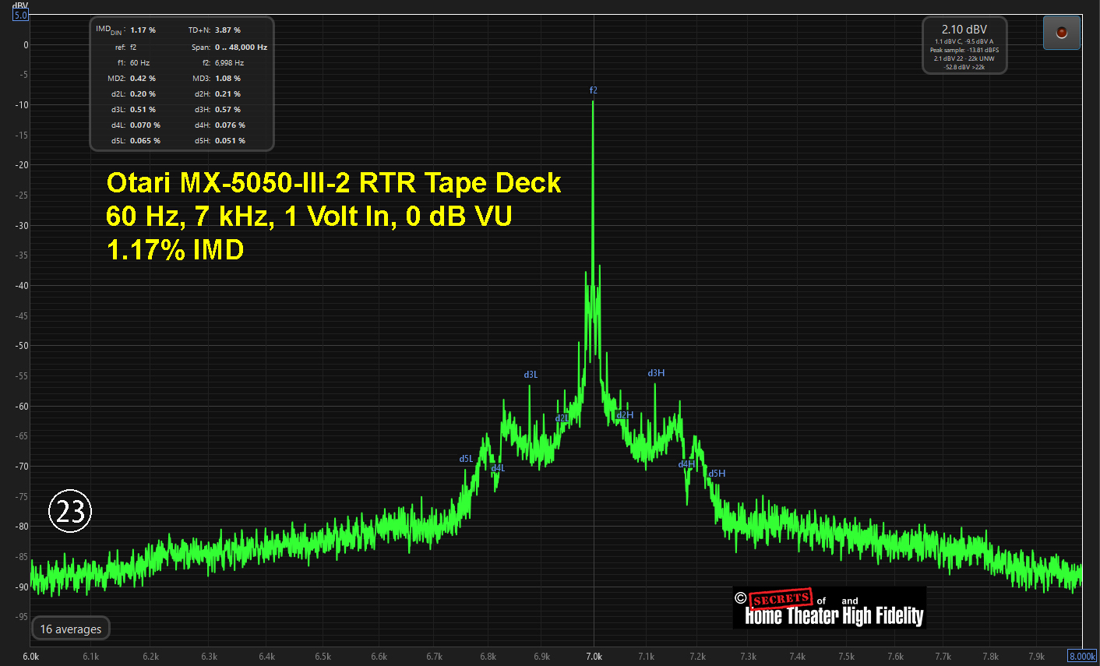Click the 6.5k frequency axis label

(x=323, y=656)
